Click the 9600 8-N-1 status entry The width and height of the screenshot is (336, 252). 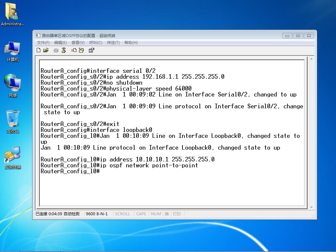[97, 214]
